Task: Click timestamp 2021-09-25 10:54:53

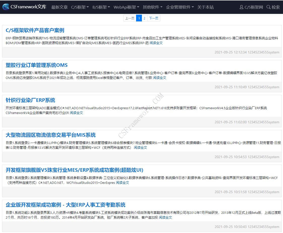Action: (231, 157)
